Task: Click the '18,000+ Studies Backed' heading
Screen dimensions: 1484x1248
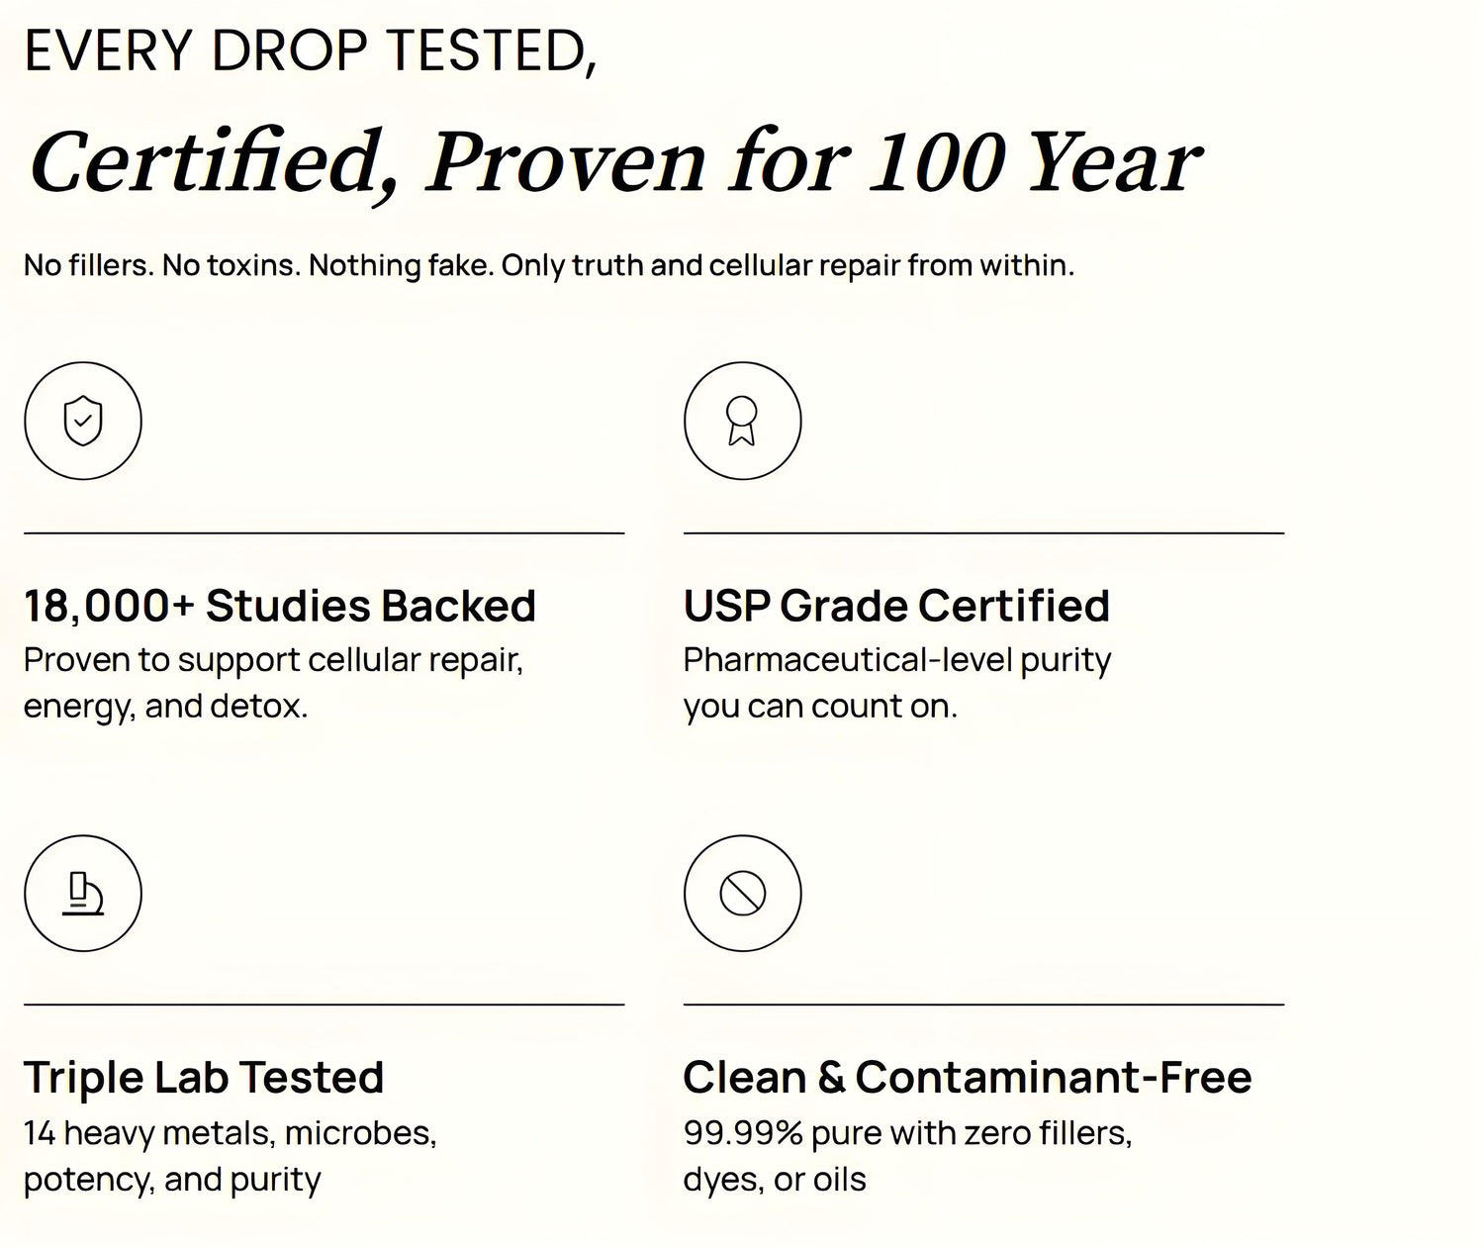Action: [x=279, y=606]
